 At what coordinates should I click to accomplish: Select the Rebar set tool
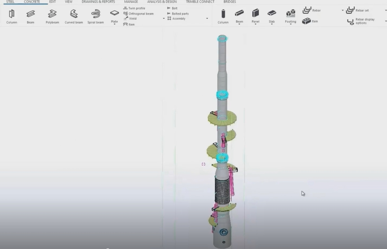point(357,10)
